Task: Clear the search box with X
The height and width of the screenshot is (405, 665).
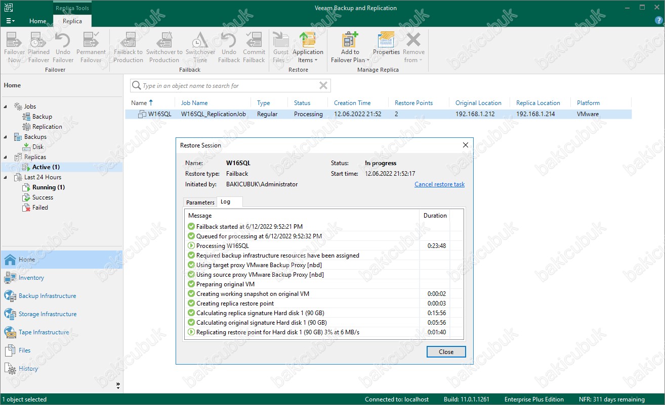Action: (x=323, y=86)
